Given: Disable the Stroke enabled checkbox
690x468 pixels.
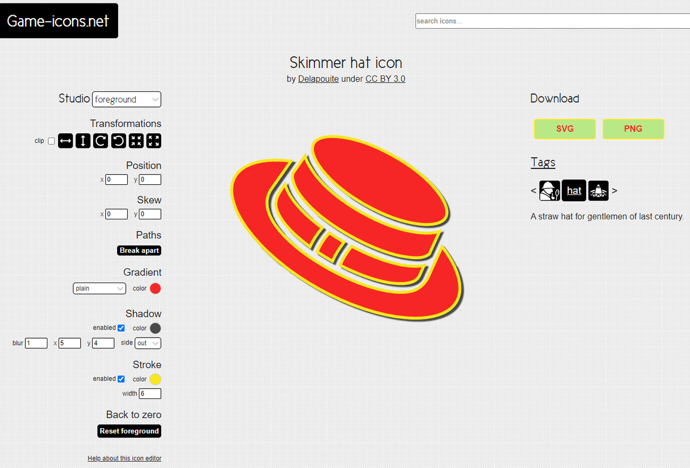Looking at the screenshot, I should tap(121, 379).
